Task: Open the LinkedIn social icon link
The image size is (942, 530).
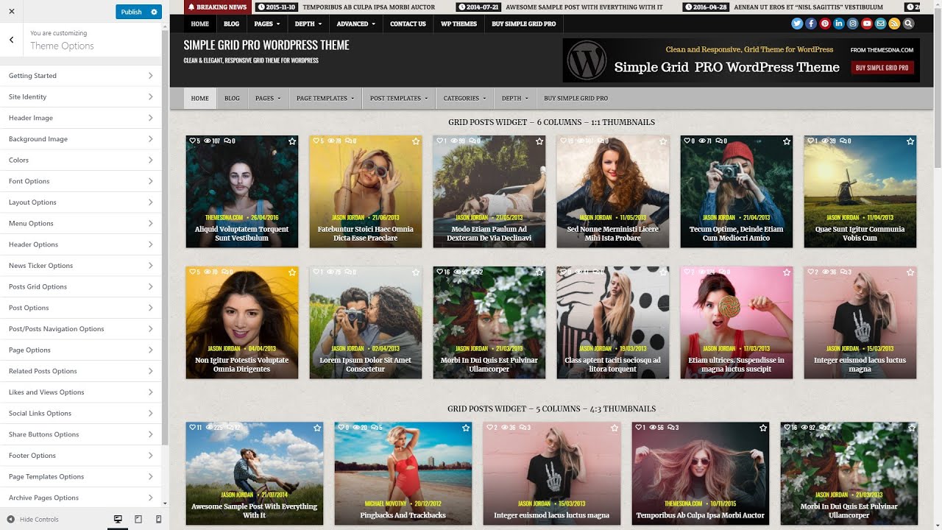Action: coord(839,24)
